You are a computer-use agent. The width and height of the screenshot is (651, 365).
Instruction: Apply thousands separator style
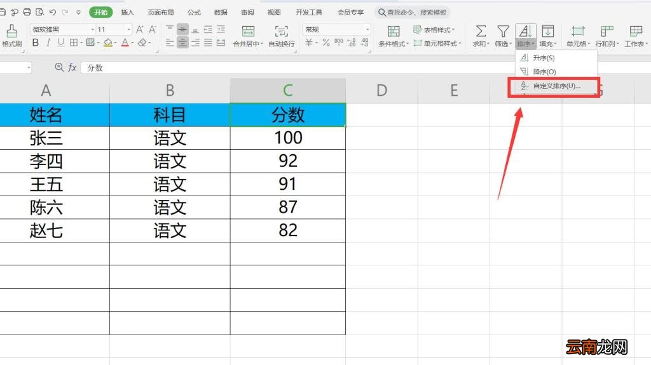tap(339, 43)
